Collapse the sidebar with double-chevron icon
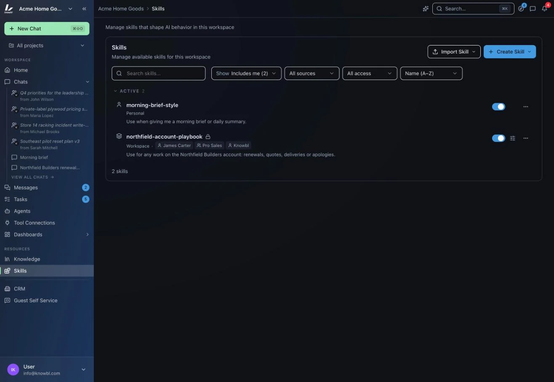Screen dimensions: 554x382 click(84, 8)
